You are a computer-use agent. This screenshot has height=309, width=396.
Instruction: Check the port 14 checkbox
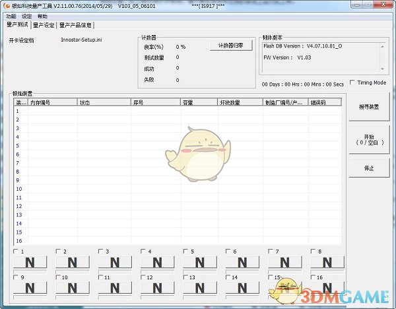click(228, 277)
